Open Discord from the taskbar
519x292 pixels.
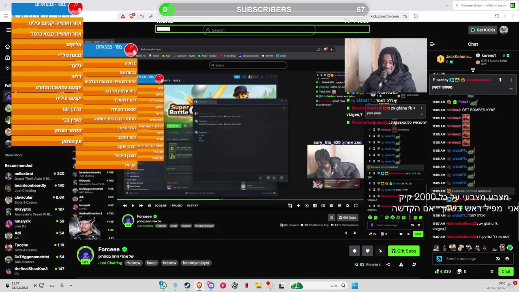(x=211, y=286)
